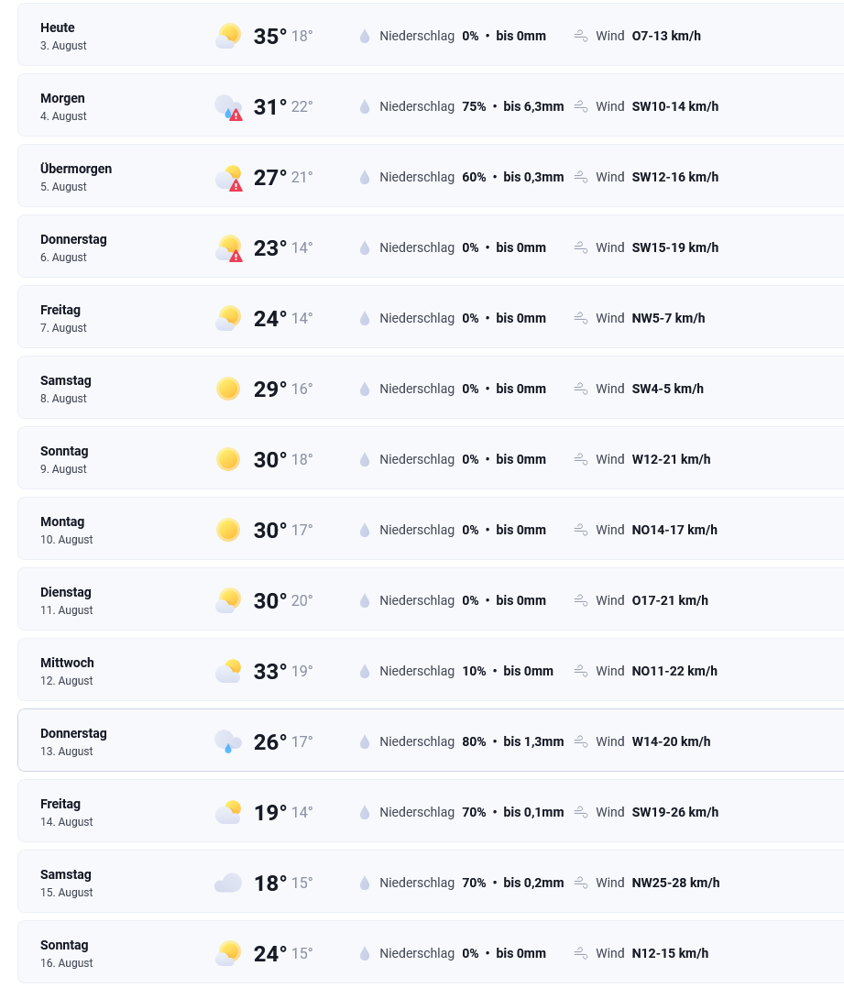The width and height of the screenshot is (844, 988).
Task: Click the rain warning icon for Morgen
Action: tap(228, 106)
